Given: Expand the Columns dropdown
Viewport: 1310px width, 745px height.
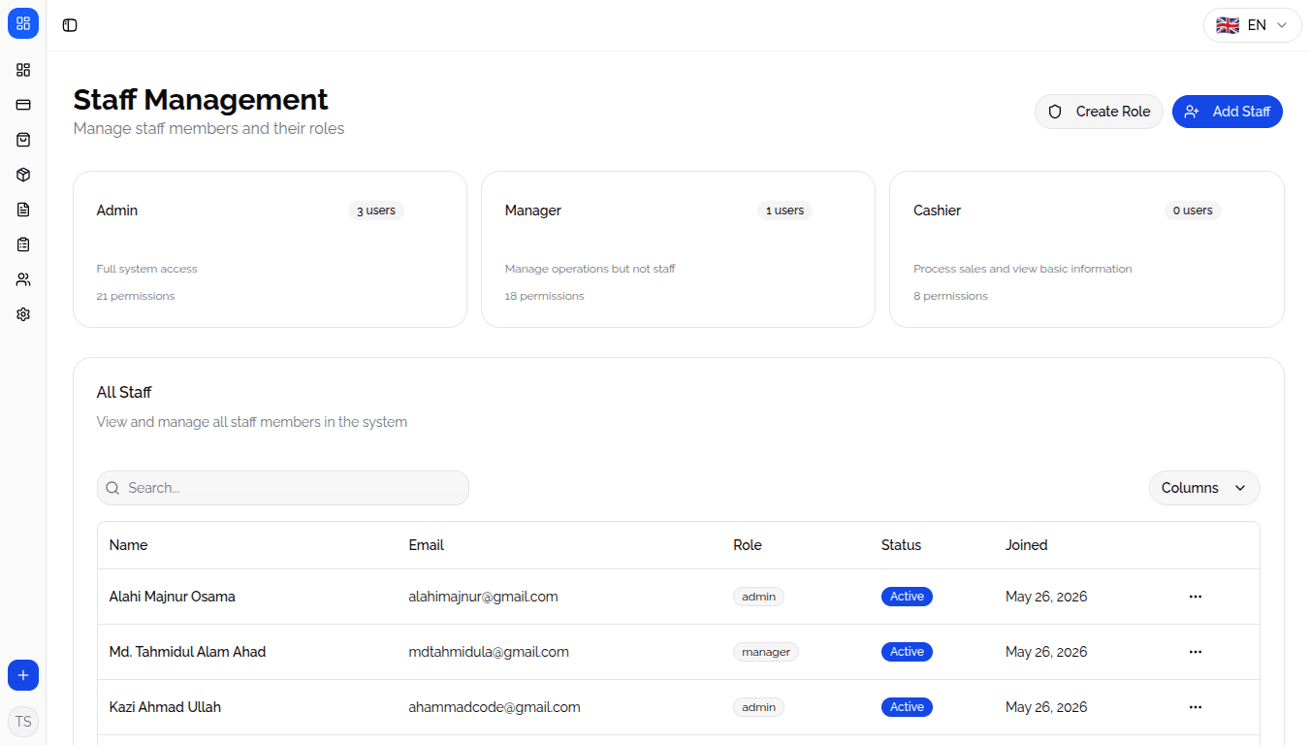Looking at the screenshot, I should coord(1204,488).
